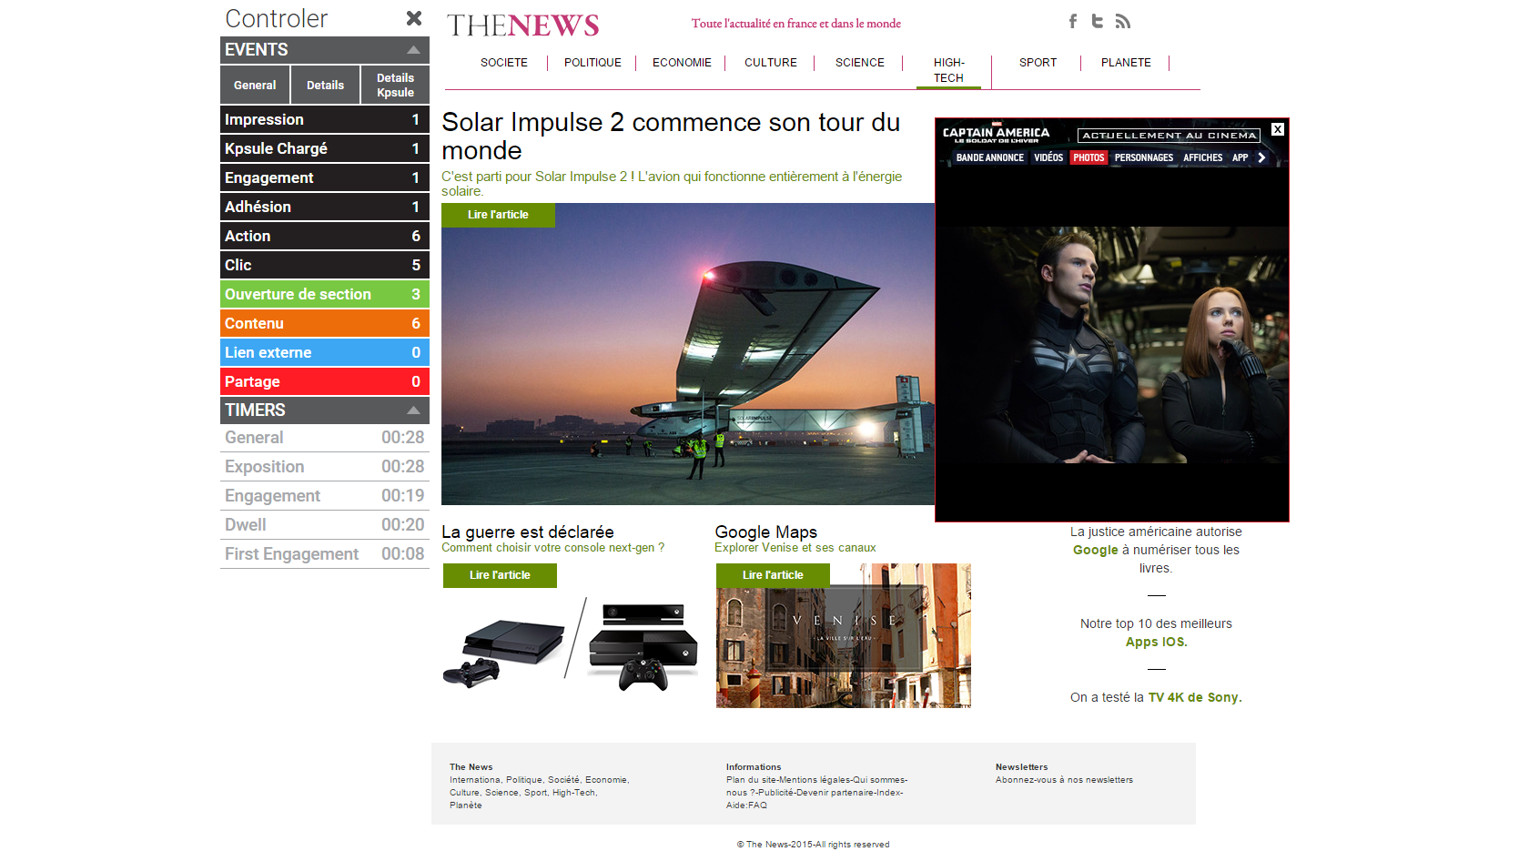This screenshot has height=851, width=1529.
Task: Open the HIGH-TECH menu section
Action: [x=948, y=70]
